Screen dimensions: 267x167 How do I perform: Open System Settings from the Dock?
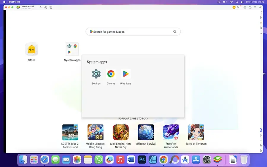point(207,160)
